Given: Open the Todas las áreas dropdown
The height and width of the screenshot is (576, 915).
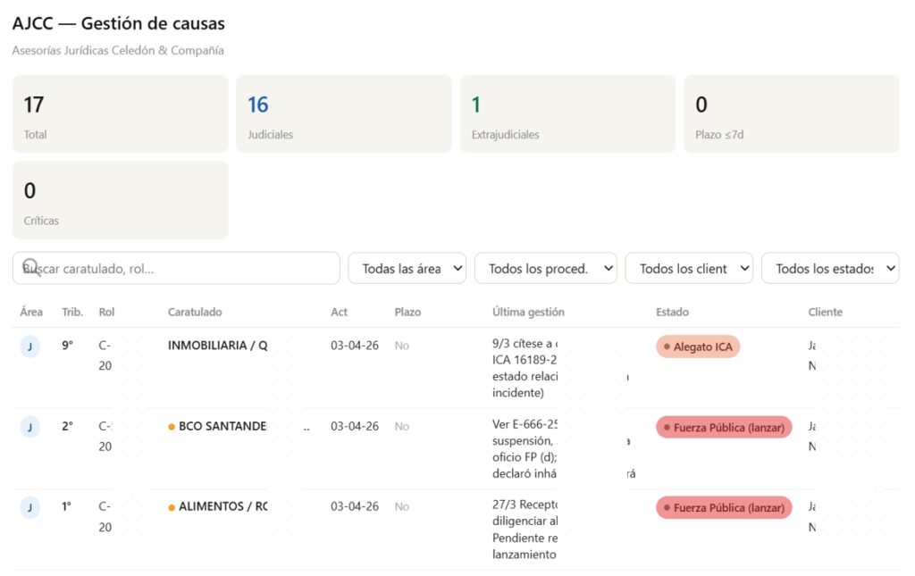Looking at the screenshot, I should (x=407, y=268).
